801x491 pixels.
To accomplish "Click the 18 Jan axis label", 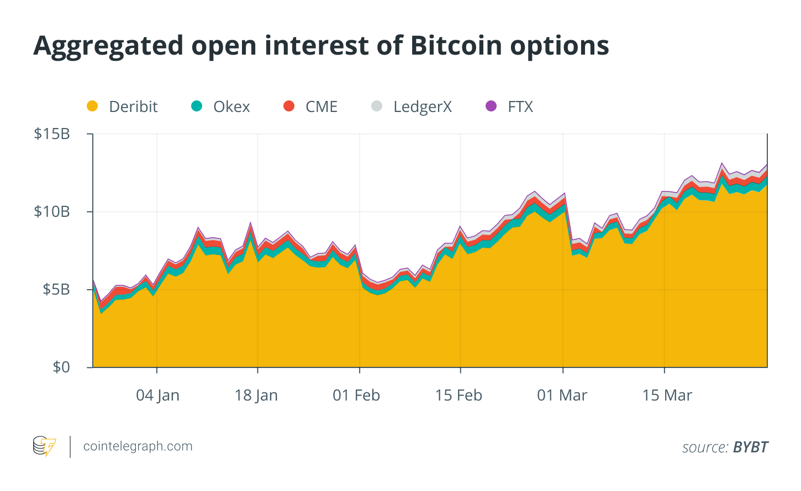I will [256, 395].
